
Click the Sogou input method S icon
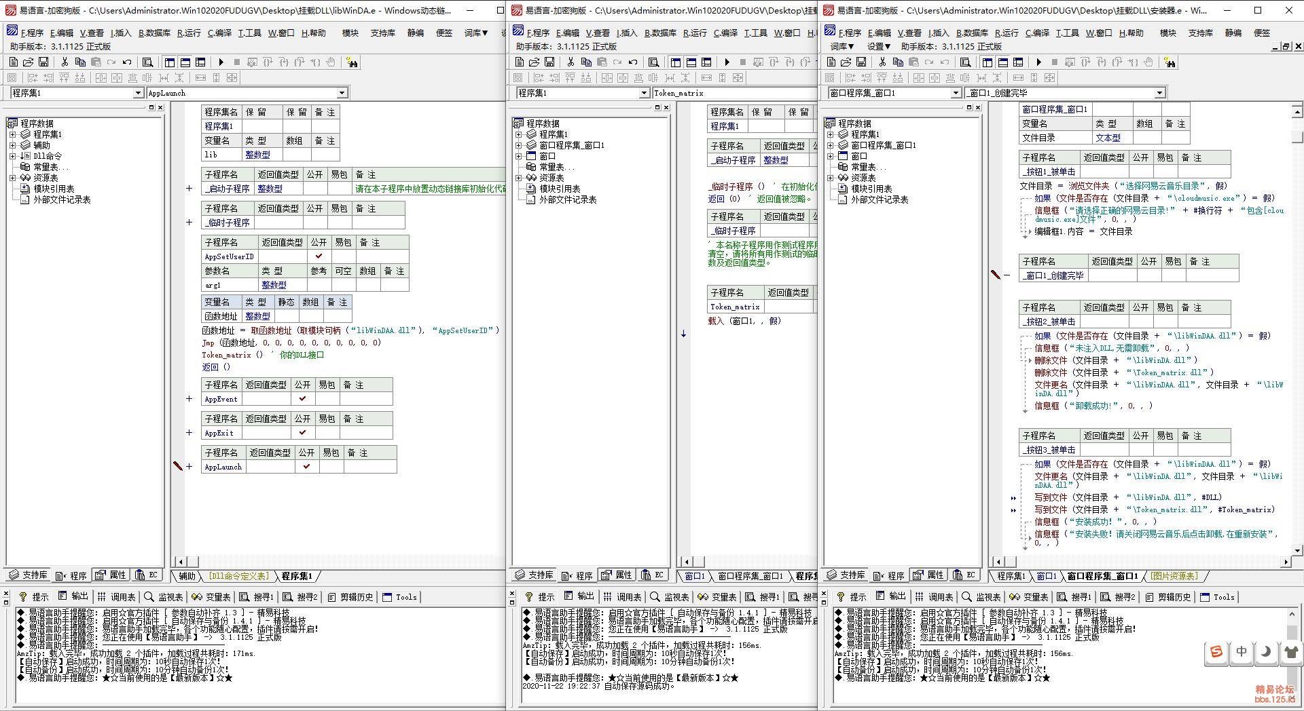[x=1216, y=652]
